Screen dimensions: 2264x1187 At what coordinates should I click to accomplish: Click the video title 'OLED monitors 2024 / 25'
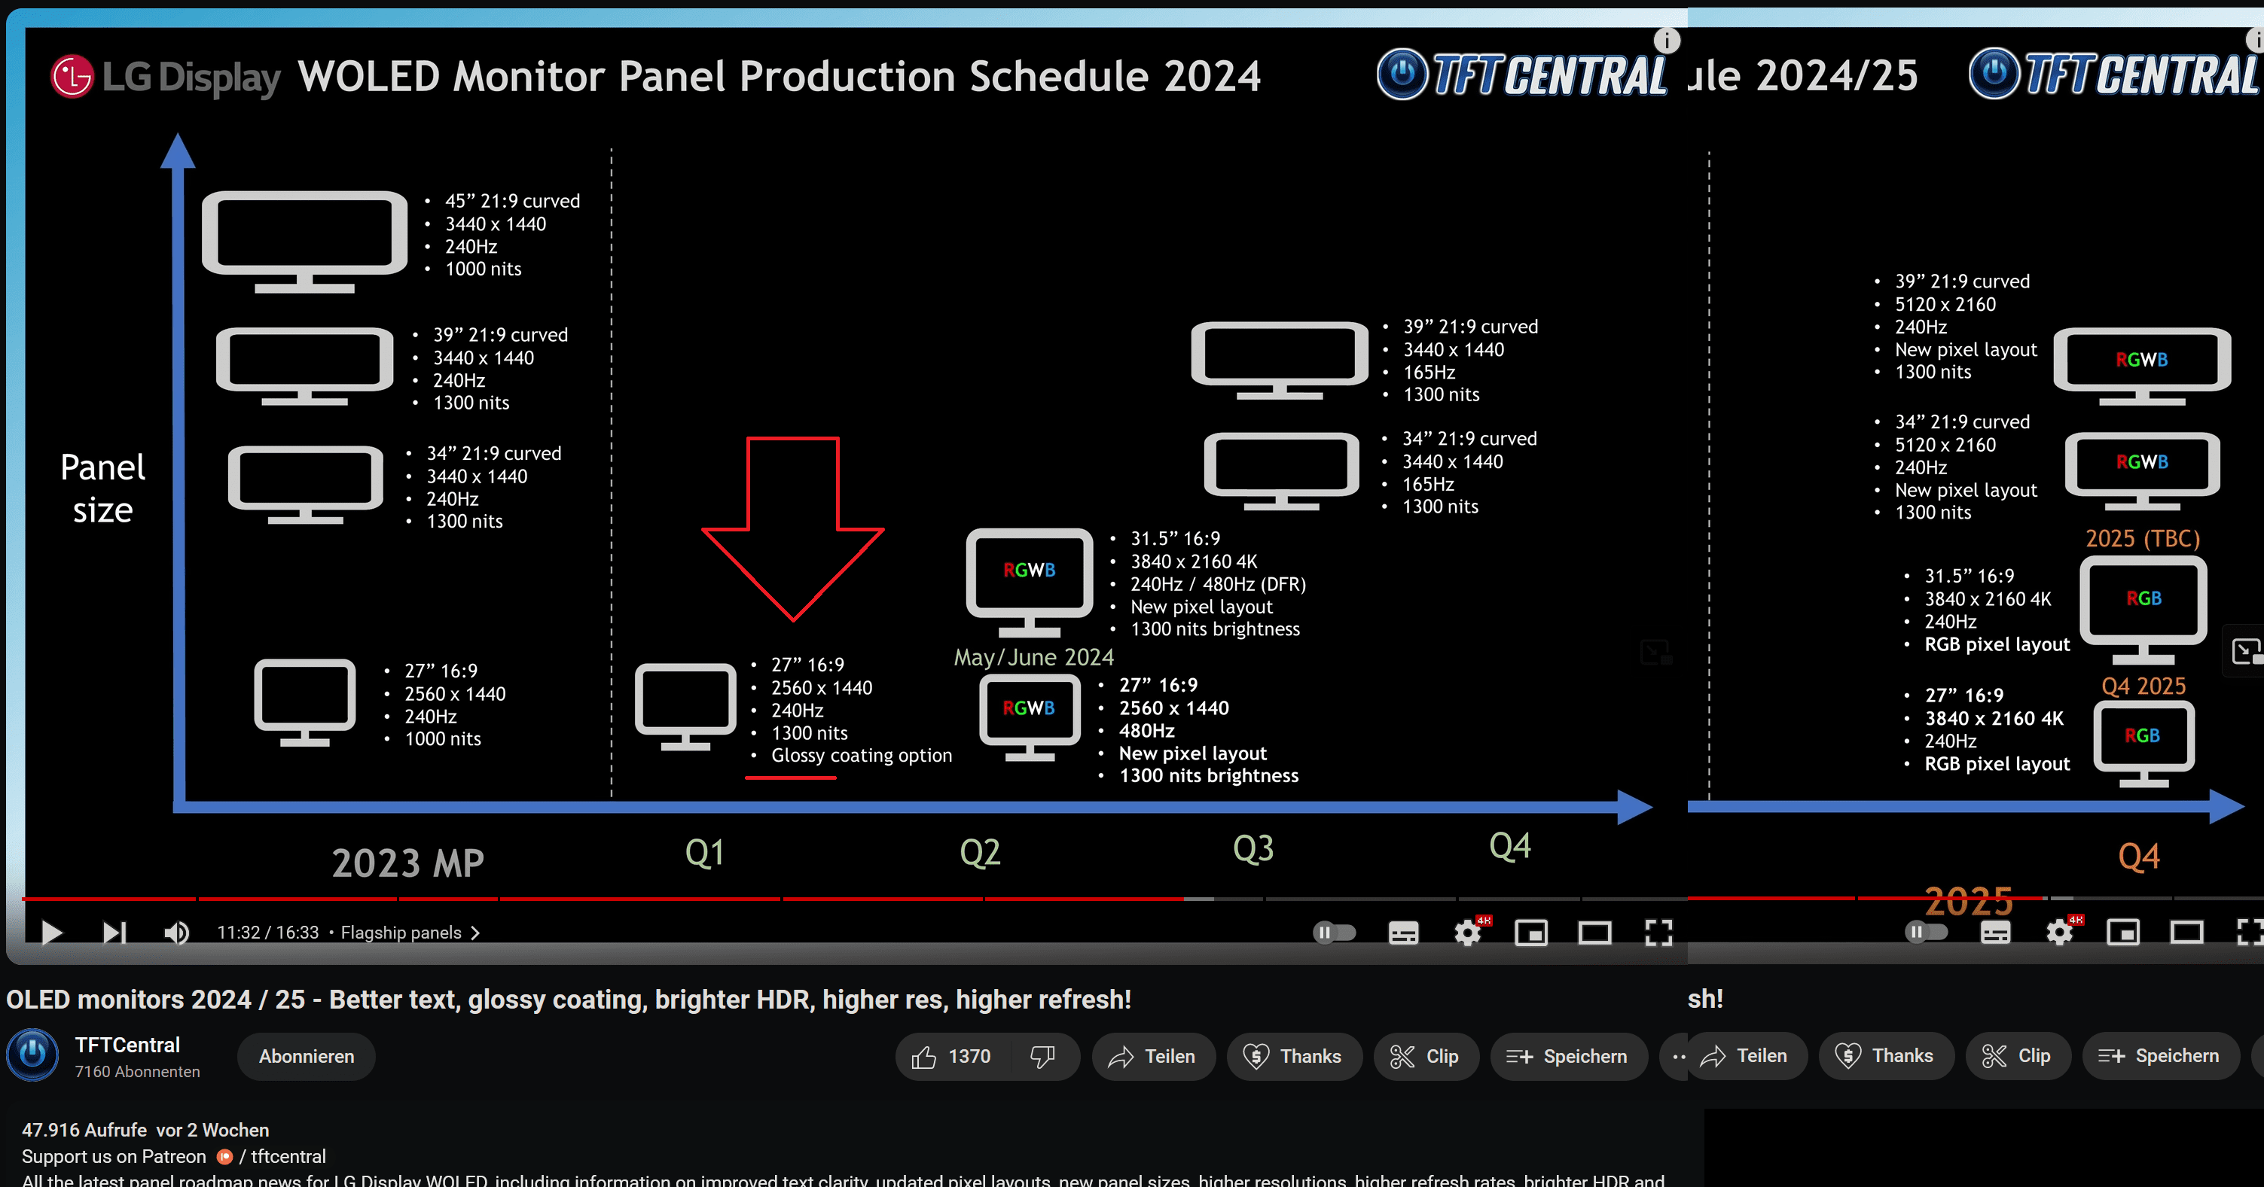[568, 999]
